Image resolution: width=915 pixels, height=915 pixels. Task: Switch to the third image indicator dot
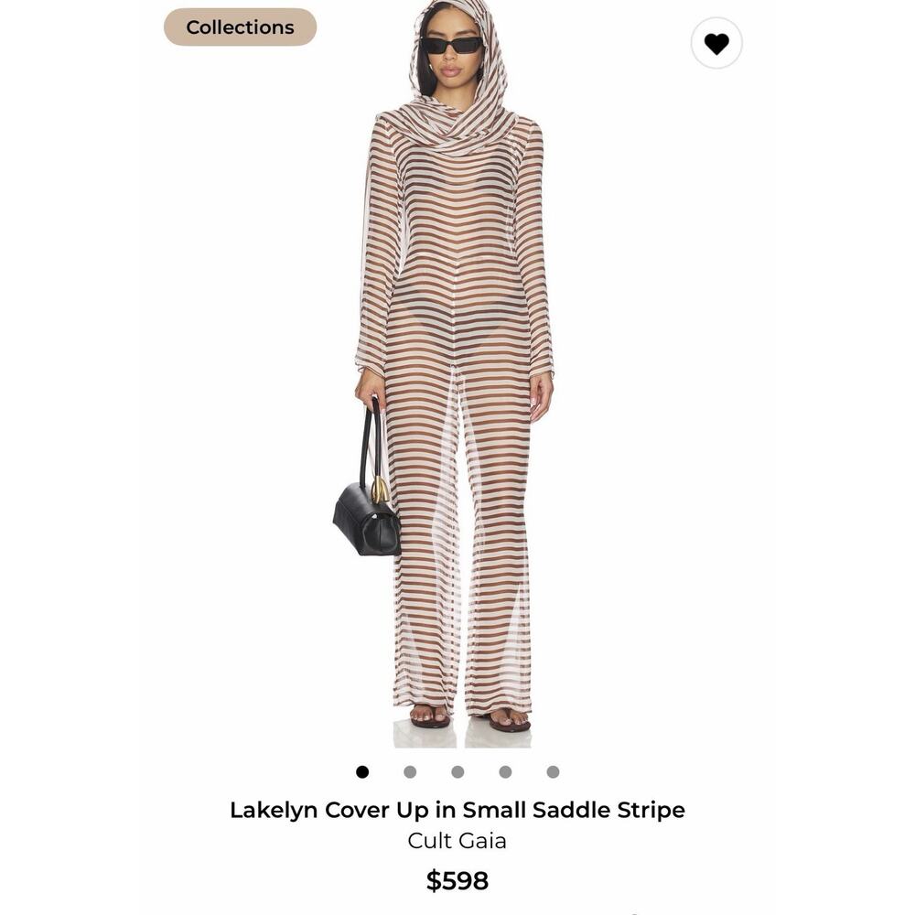click(x=457, y=772)
